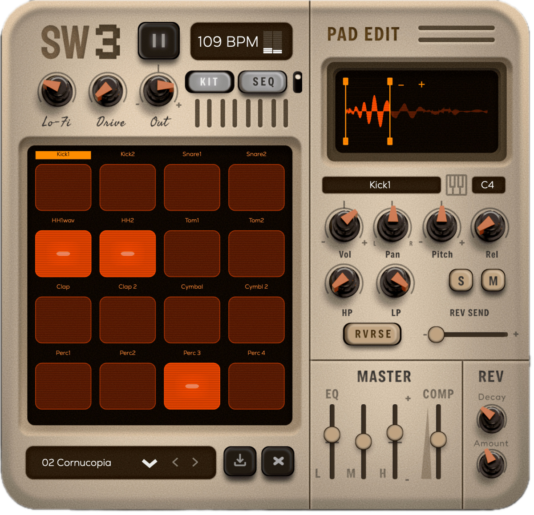Go to the next preset arrow
This screenshot has height=515, width=534.
point(195,463)
